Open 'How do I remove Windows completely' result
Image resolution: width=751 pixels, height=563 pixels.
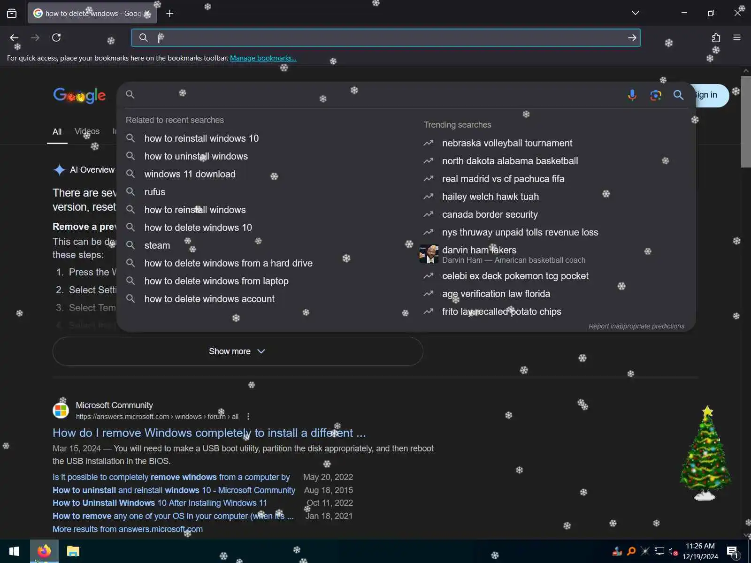[209, 433]
